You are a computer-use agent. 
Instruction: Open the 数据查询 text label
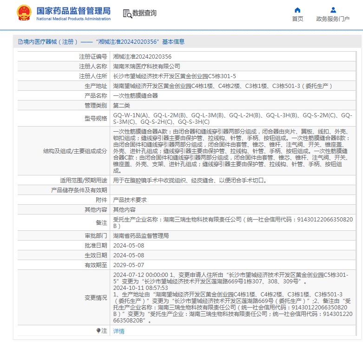coord(145,13)
